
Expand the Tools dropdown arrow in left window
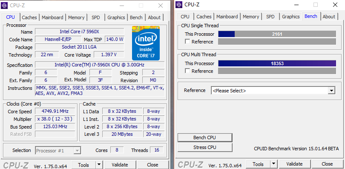point(99,165)
